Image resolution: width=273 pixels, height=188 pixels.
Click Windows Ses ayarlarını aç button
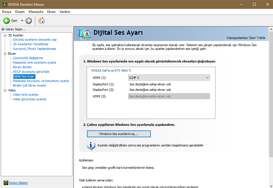click(119, 134)
